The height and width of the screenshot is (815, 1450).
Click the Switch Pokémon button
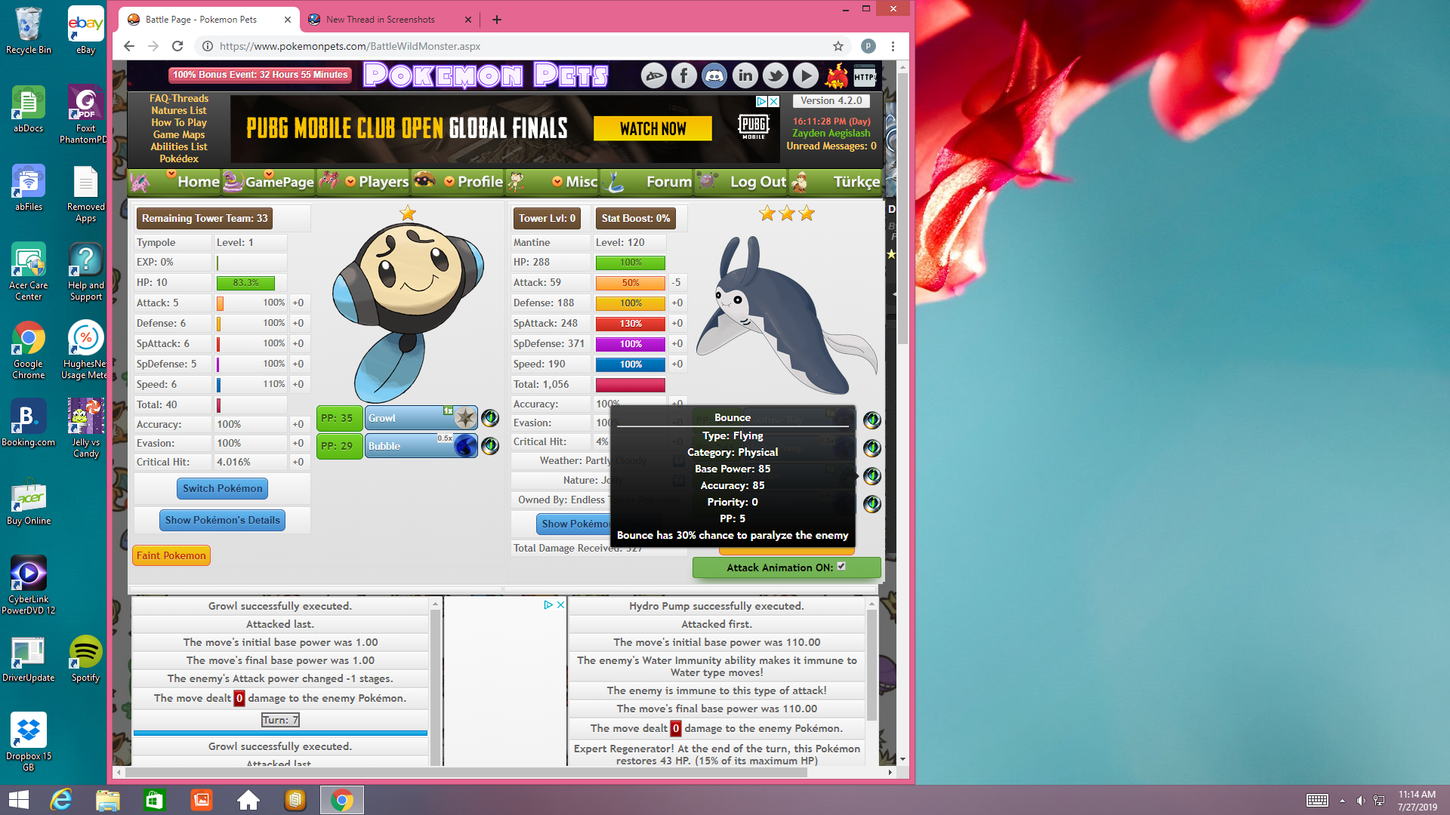(x=222, y=488)
